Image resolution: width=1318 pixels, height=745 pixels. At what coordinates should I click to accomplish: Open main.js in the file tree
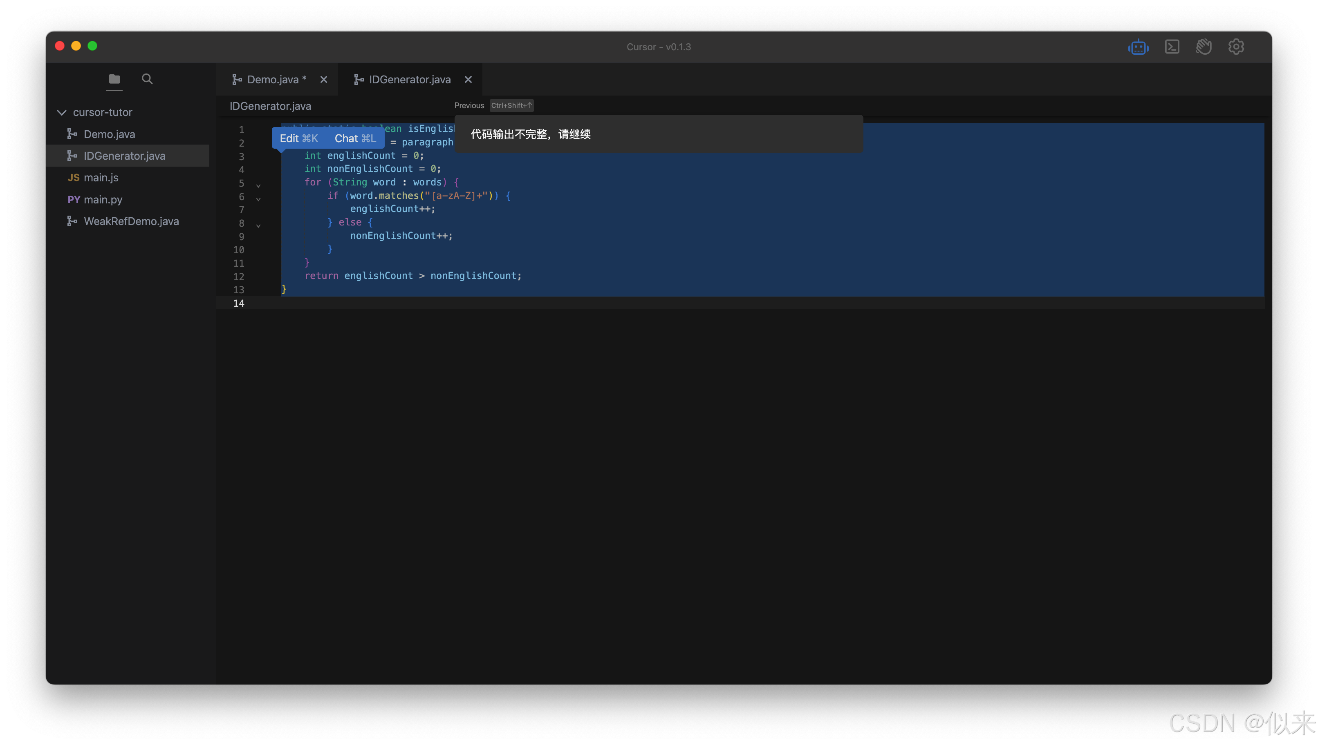click(x=101, y=178)
